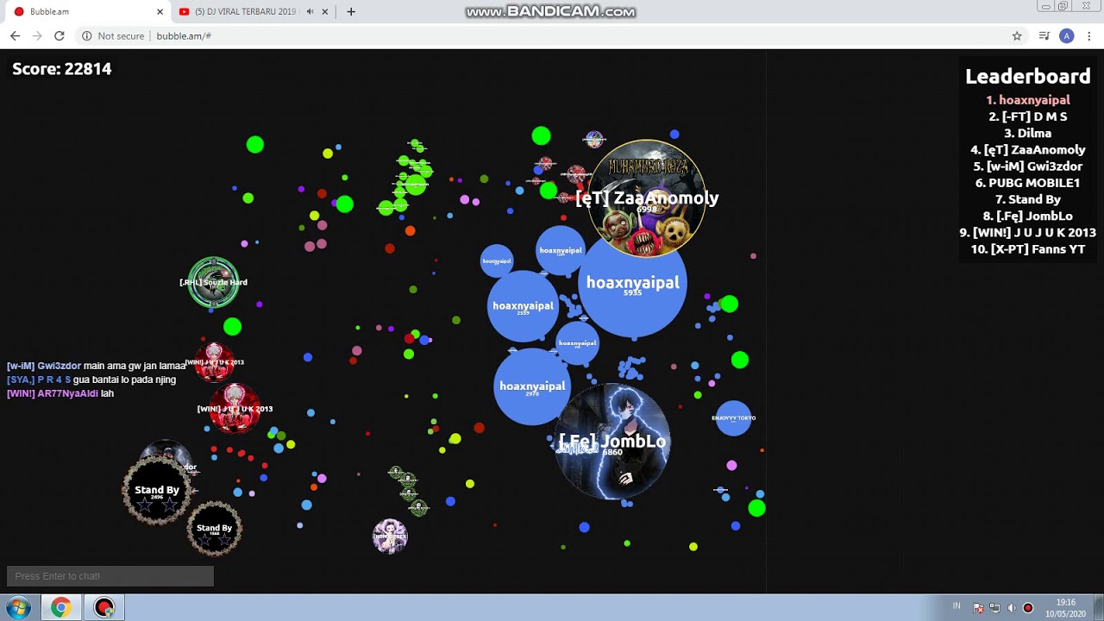The height and width of the screenshot is (621, 1104).
Task: Click [X-PT] Fanns YT on the leaderboard
Action: (x=1028, y=249)
